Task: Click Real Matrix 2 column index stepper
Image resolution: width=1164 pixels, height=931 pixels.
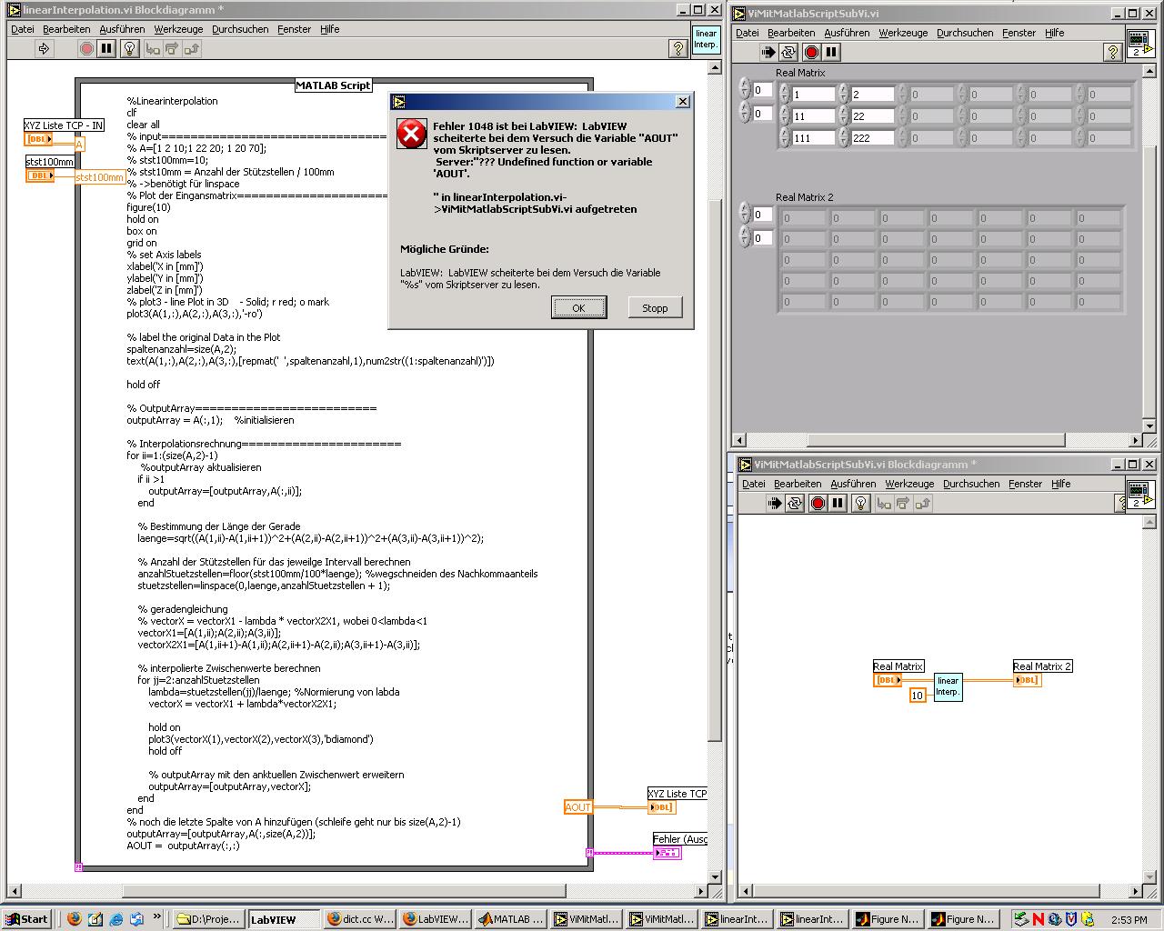Action: click(745, 238)
